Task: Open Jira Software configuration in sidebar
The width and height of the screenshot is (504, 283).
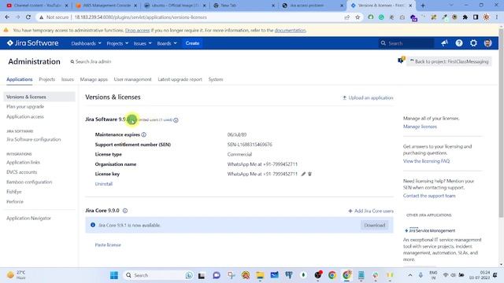Action: (x=33, y=139)
